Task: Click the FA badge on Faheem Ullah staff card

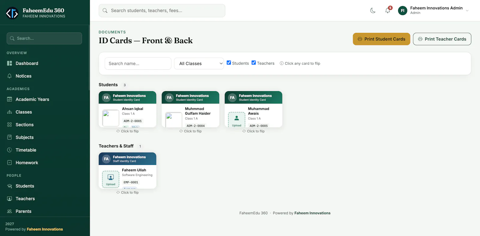Action: pos(106,159)
